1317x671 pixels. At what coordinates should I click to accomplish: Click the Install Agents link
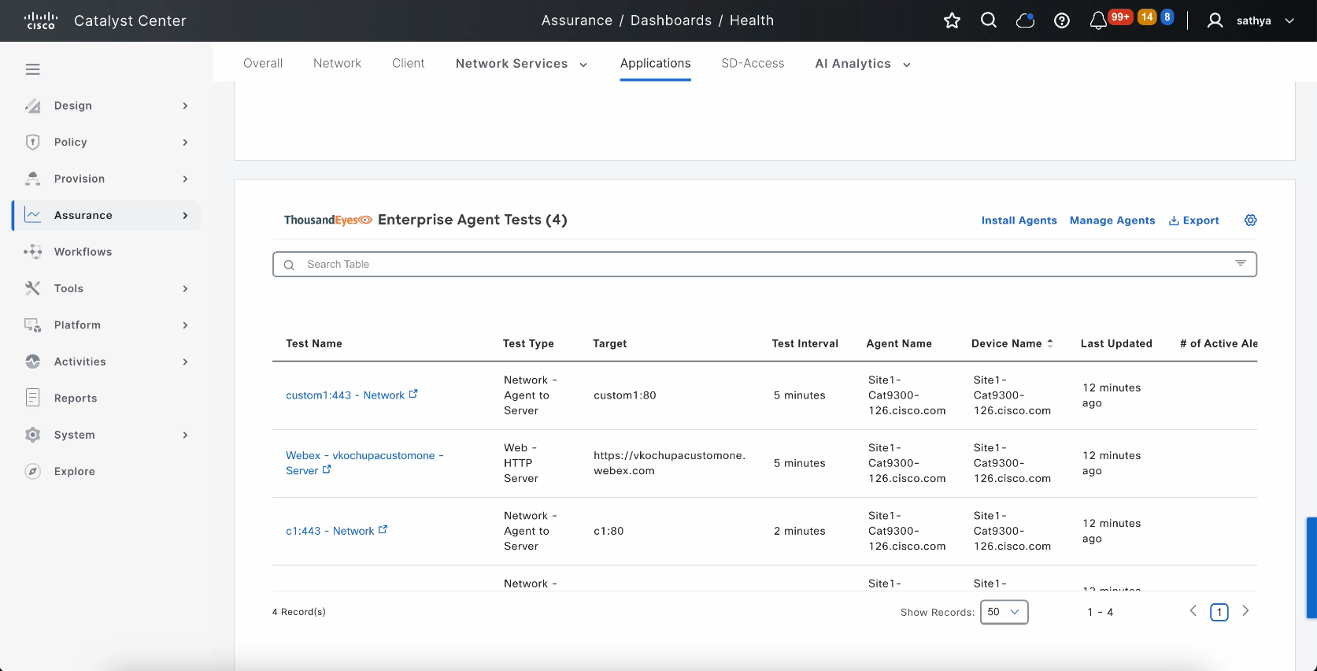[1019, 221]
